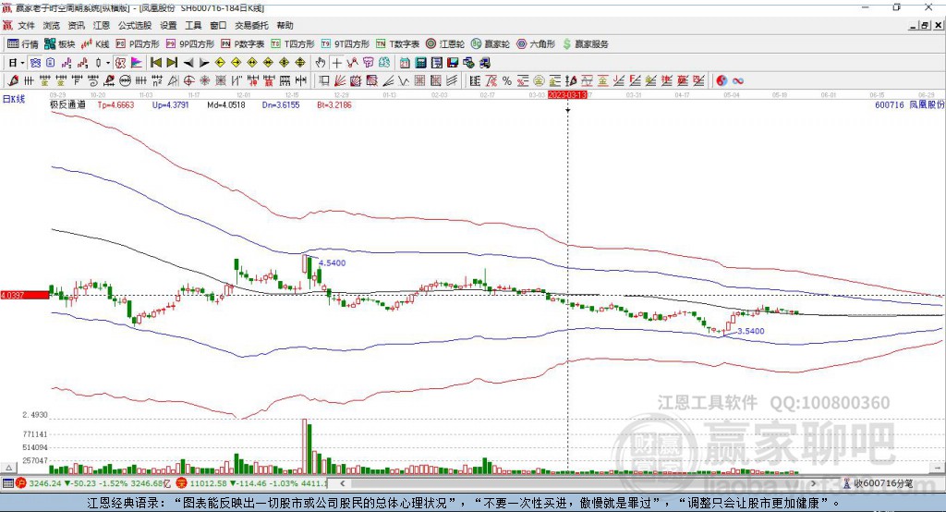Open the 文件 menu
The height and width of the screenshot is (512, 946).
coord(26,25)
